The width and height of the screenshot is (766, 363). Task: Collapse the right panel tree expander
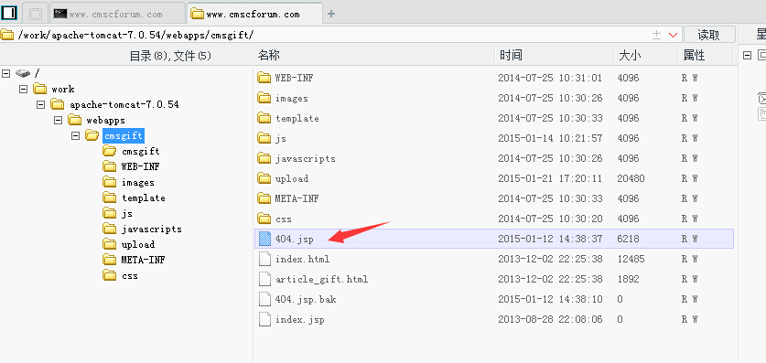pyautogui.click(x=747, y=55)
